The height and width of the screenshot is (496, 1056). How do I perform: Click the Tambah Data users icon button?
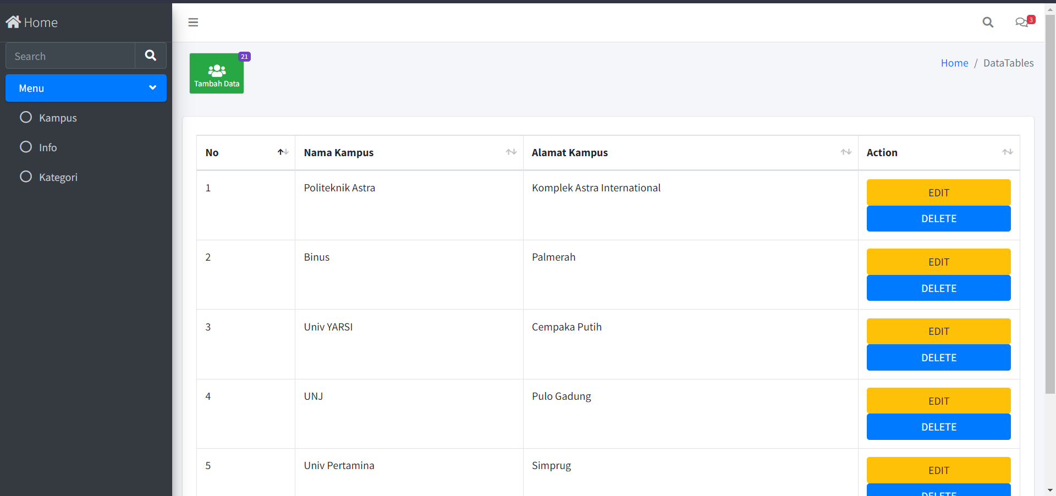pyautogui.click(x=217, y=73)
